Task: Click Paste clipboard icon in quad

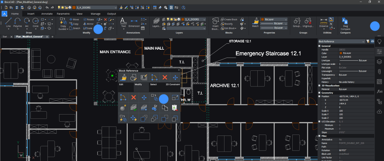Action: coord(175,108)
